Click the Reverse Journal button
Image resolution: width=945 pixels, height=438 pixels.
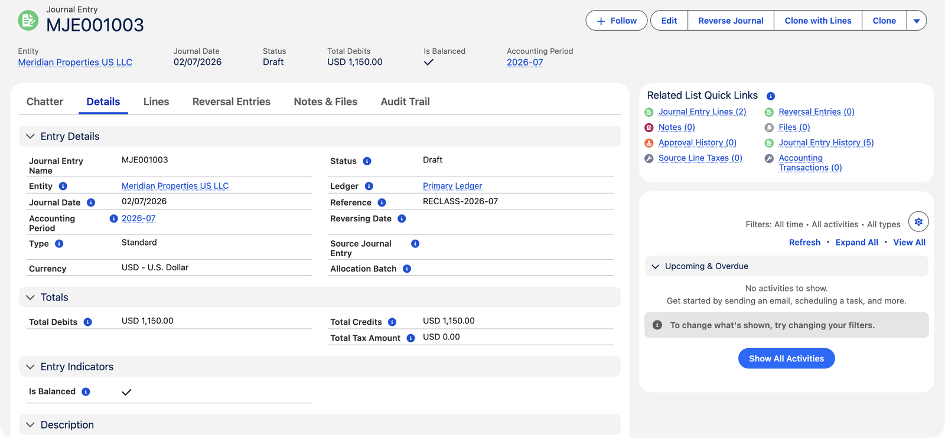coord(731,21)
